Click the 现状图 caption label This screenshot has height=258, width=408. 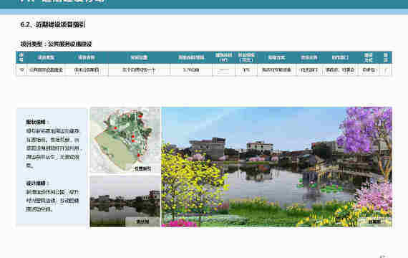tap(142, 221)
